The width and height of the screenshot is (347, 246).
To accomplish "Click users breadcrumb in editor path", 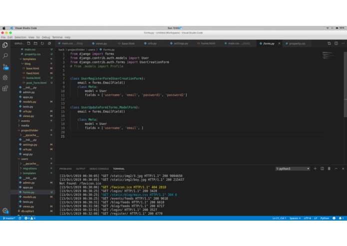I will point(92,50).
